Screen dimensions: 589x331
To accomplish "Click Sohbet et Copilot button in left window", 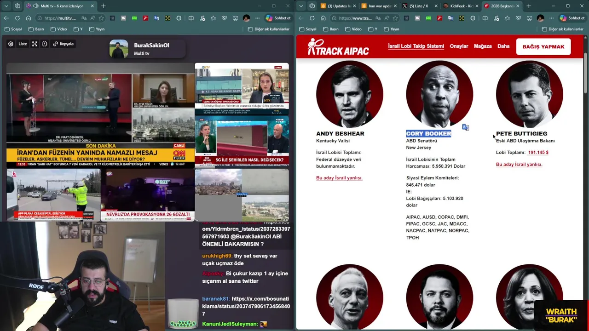I will tap(278, 18).
